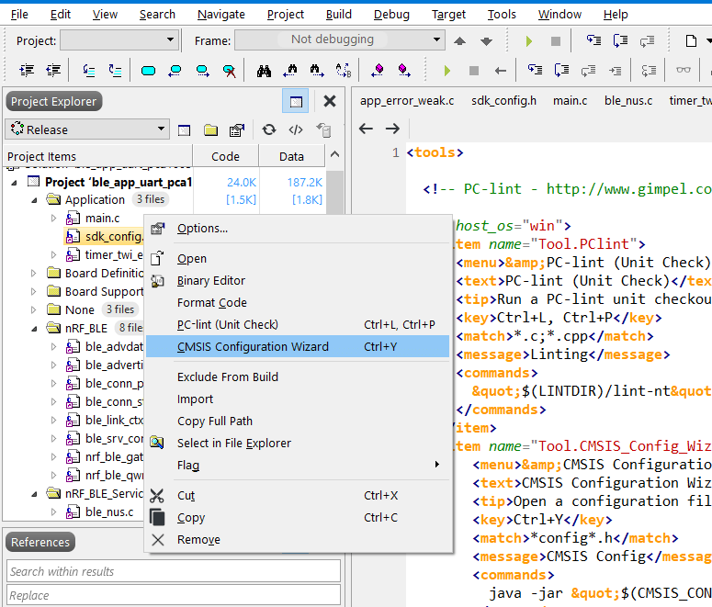Click the binoculars Find icon in toolbar
712x607 pixels.
(264, 71)
